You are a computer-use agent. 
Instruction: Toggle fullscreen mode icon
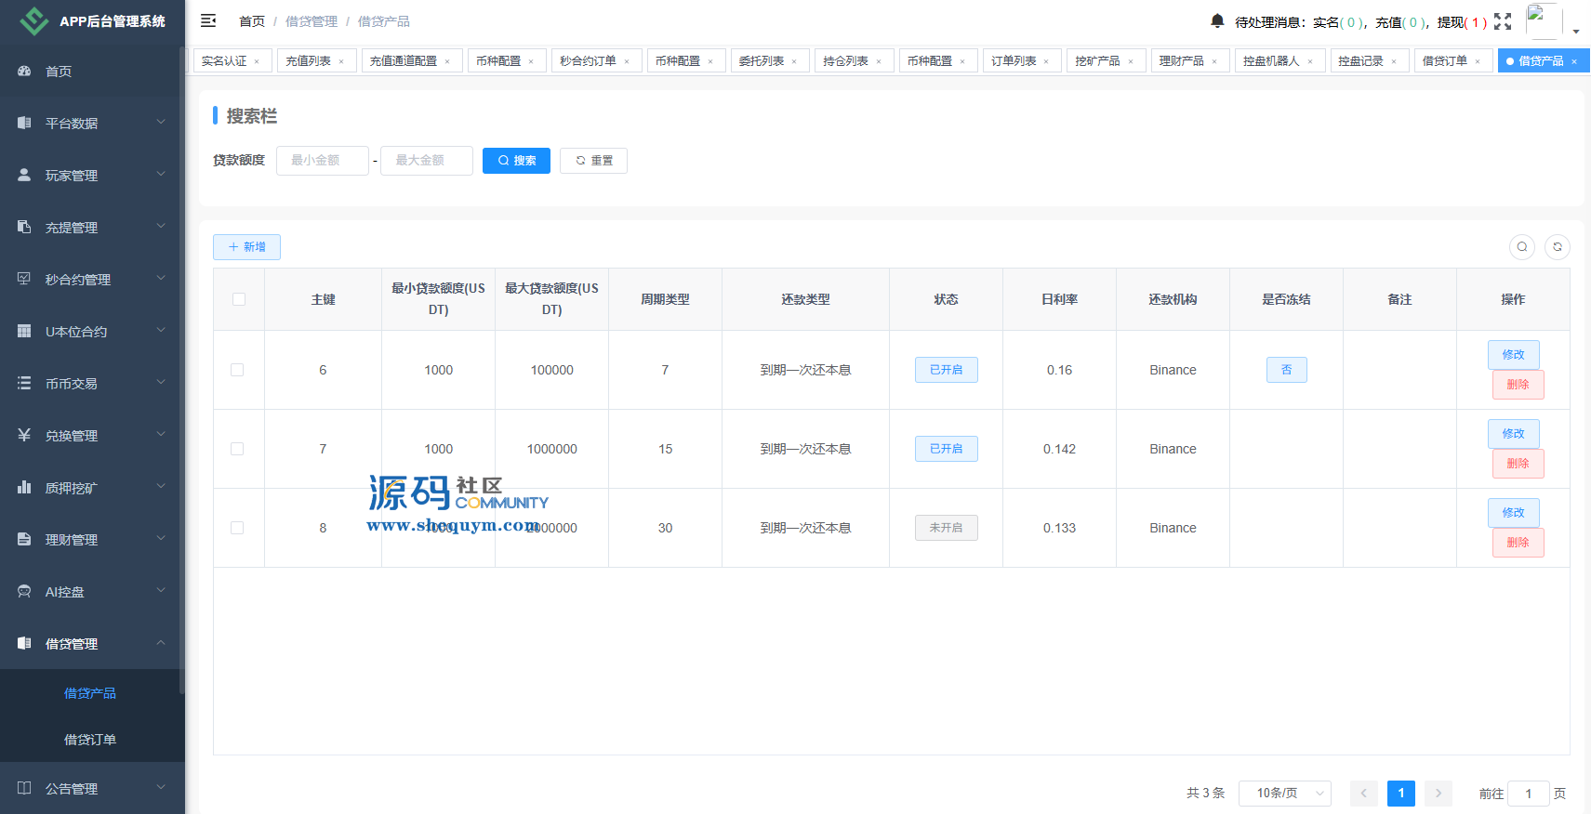click(x=1503, y=21)
